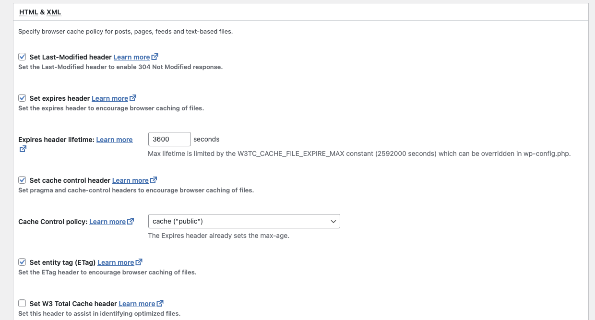
Task: Click external link icon beside Last-Modified Learn more
Action: coord(155,57)
